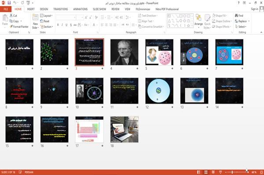Select slide 17 periodic table thumbnail
Image resolution: width=264 pixels, height=175 pixels.
coord(89,129)
